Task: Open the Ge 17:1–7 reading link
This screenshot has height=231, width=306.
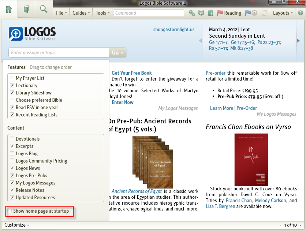Action: click(x=218, y=42)
